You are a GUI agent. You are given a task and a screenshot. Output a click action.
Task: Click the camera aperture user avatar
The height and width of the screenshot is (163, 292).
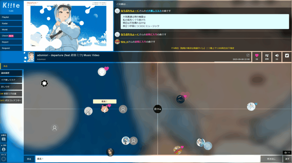(44, 83)
